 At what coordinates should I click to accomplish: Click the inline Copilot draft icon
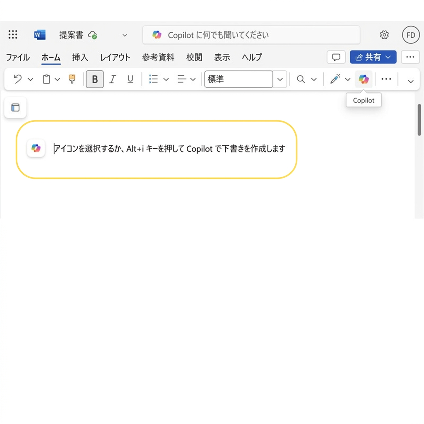pyautogui.click(x=36, y=148)
